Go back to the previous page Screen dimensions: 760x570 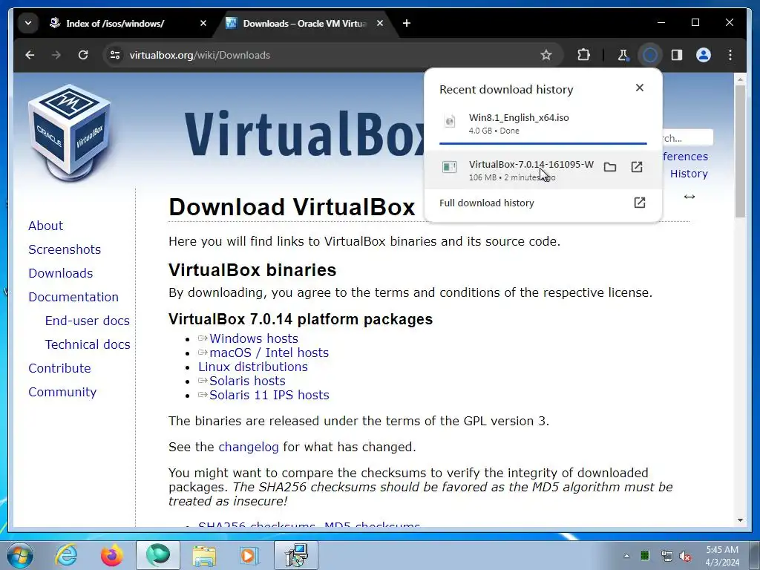(x=30, y=55)
